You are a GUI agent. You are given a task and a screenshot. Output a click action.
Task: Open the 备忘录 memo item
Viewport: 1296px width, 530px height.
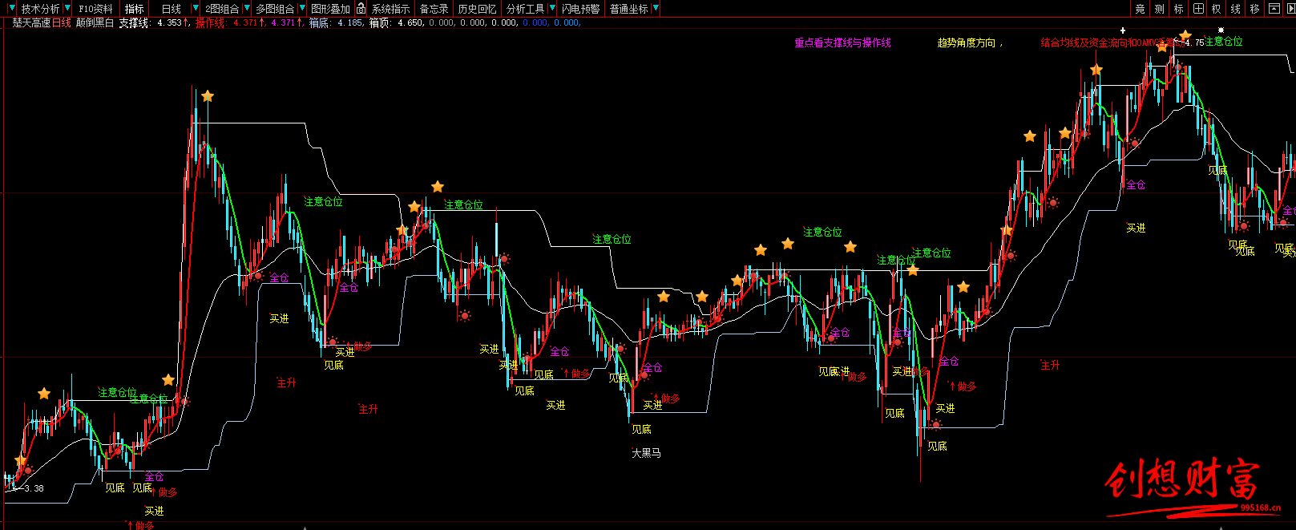(x=434, y=9)
